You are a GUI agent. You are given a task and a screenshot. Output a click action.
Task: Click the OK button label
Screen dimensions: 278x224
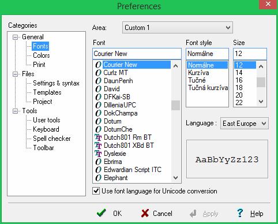(118, 214)
